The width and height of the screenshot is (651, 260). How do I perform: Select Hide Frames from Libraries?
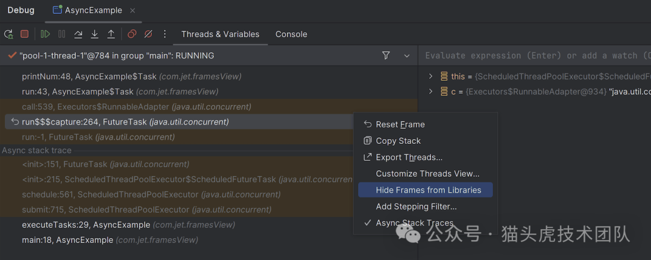[x=428, y=190]
